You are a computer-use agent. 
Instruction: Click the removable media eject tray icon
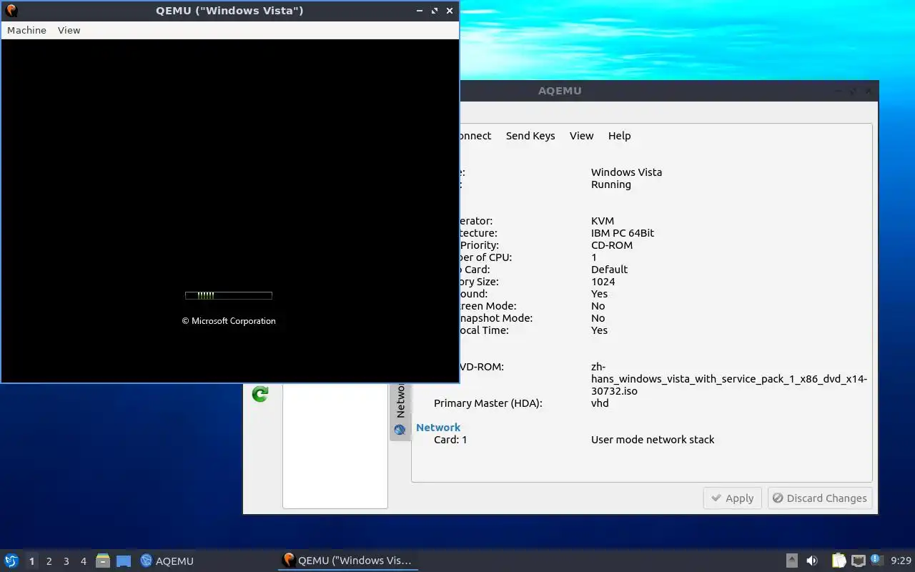point(792,561)
